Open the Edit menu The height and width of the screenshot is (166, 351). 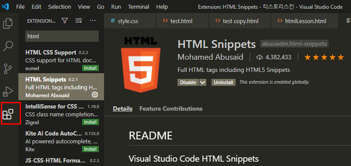coord(36,7)
